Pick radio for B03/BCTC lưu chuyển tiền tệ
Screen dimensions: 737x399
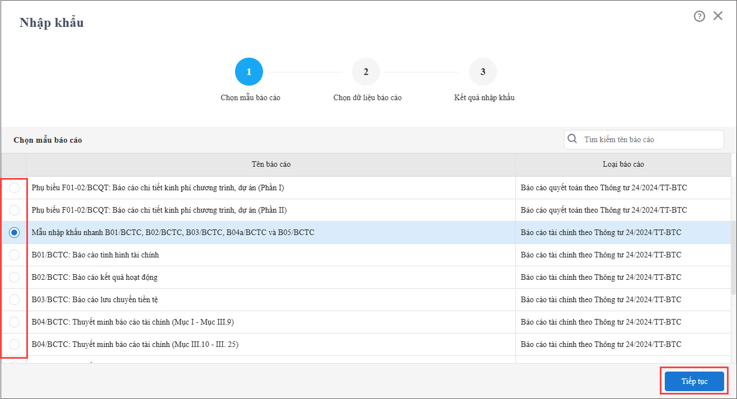(15, 299)
